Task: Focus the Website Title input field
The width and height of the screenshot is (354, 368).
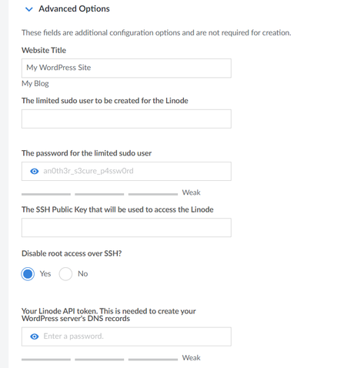Action: coord(126,68)
